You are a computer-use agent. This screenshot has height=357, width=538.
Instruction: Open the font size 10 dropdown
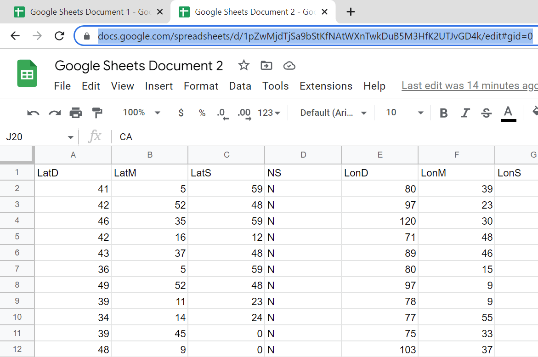(x=404, y=113)
